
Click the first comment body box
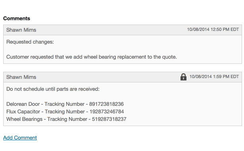click(123, 49)
